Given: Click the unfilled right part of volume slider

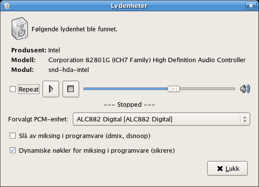Looking at the screenshot, I should coord(207,89).
